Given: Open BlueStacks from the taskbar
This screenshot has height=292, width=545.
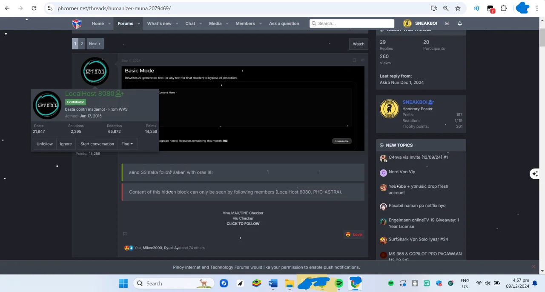Looking at the screenshot, I should point(256,283).
